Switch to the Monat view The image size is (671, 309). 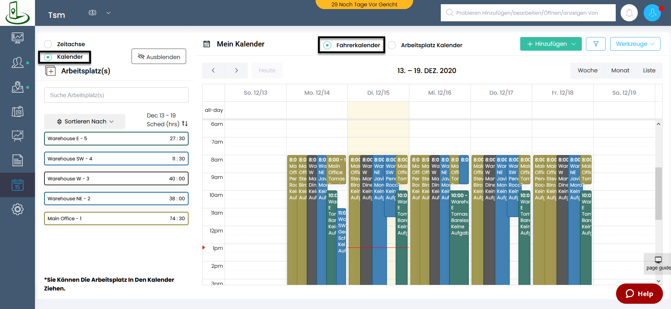tap(620, 71)
